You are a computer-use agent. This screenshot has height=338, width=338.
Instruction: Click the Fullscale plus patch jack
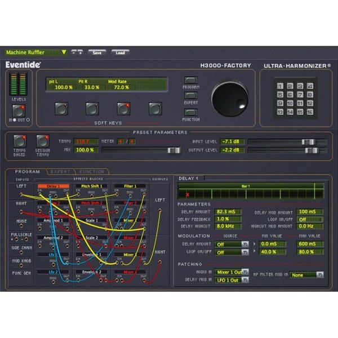(x=16, y=239)
